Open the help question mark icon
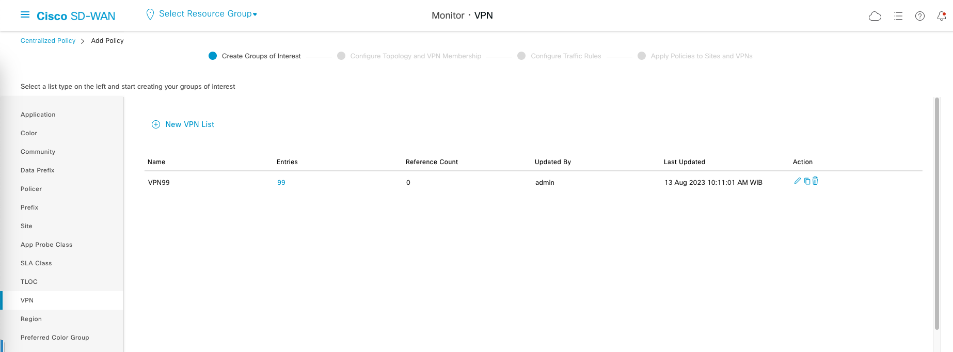Screen dimensions: 953x352 (920, 16)
